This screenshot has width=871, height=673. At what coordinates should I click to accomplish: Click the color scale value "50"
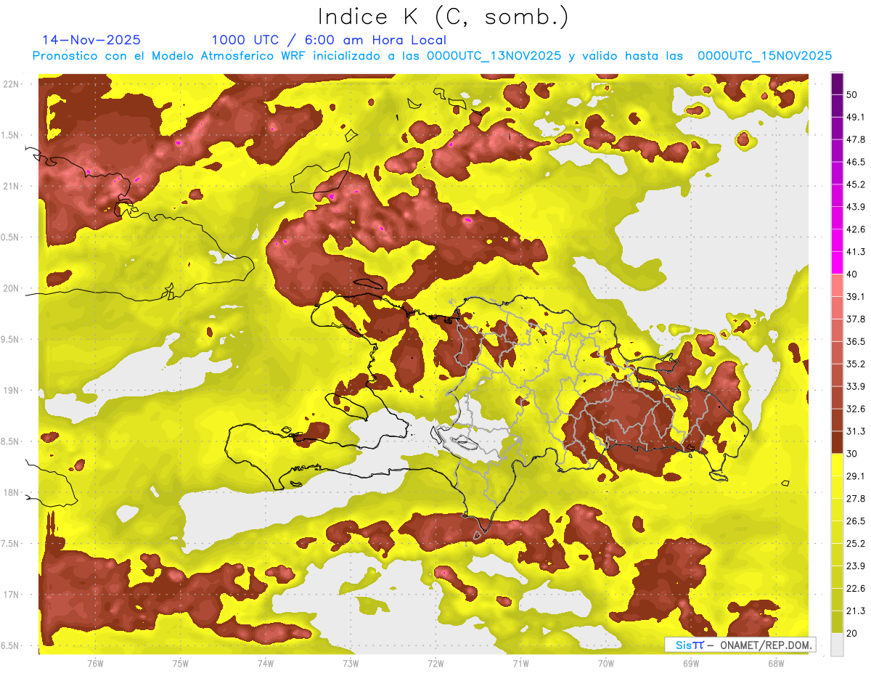click(x=851, y=94)
